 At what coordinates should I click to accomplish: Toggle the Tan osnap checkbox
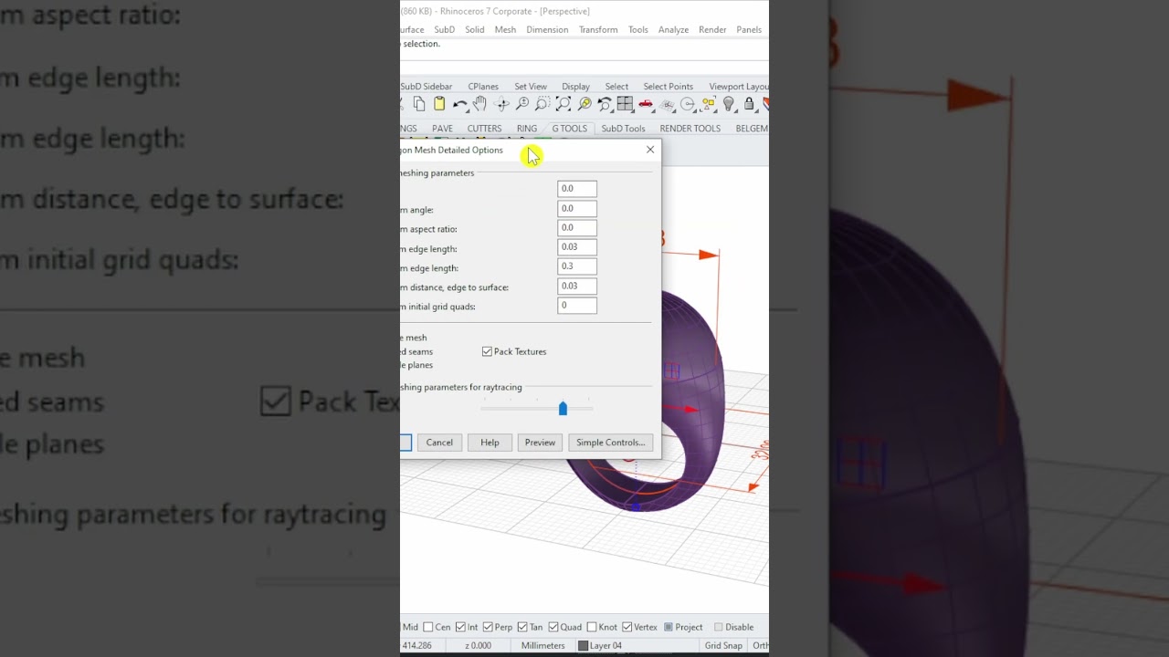pyautogui.click(x=522, y=627)
